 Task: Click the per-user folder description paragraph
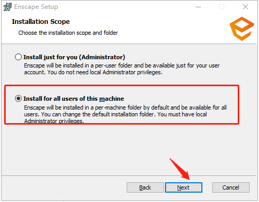click(121, 69)
